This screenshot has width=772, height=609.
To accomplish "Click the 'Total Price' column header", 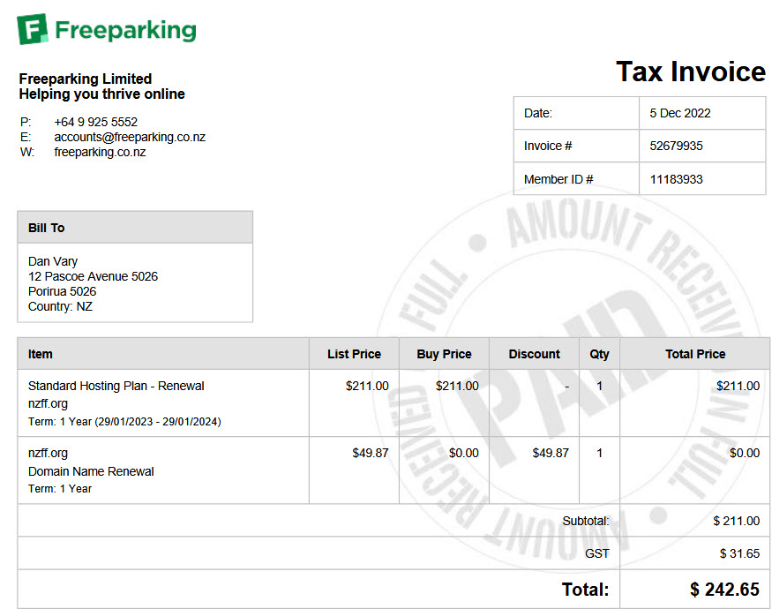I will [x=695, y=354].
